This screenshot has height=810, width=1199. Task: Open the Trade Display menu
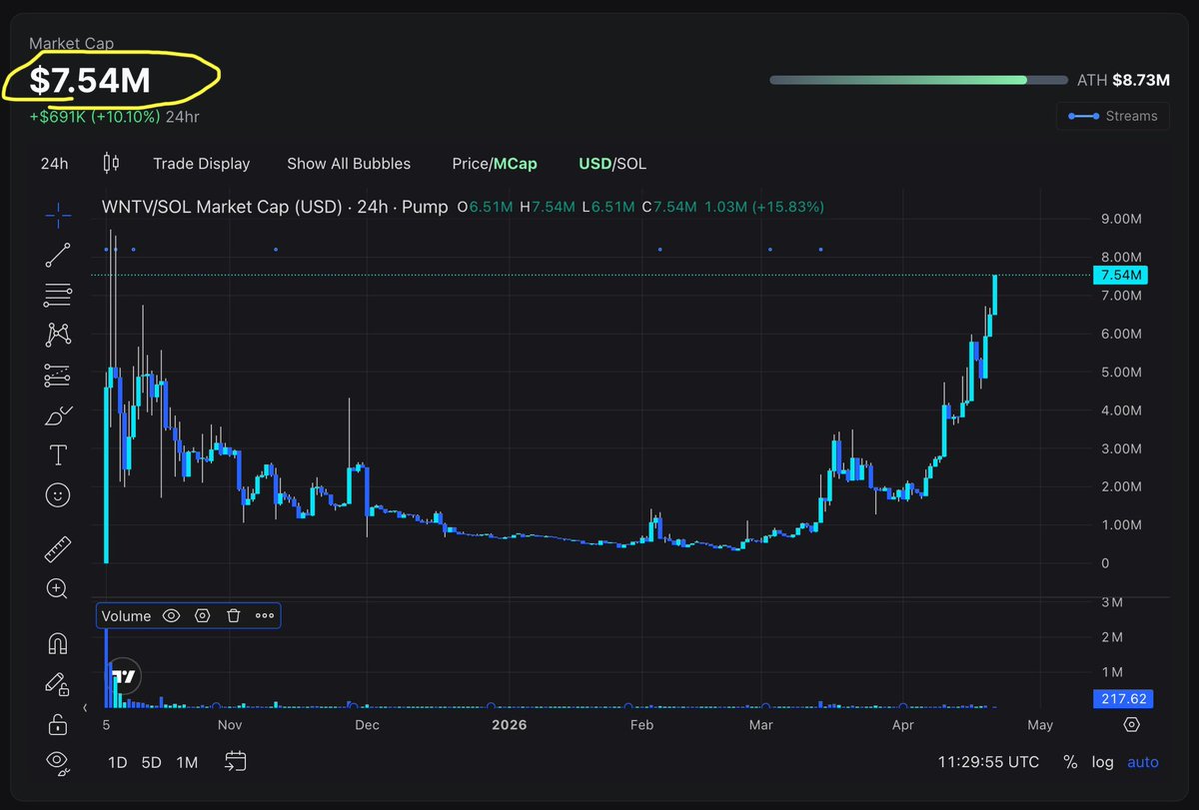click(x=202, y=164)
